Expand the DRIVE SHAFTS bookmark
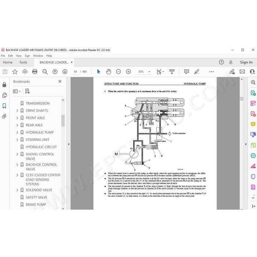The width and height of the screenshot is (257, 257). 17,111
